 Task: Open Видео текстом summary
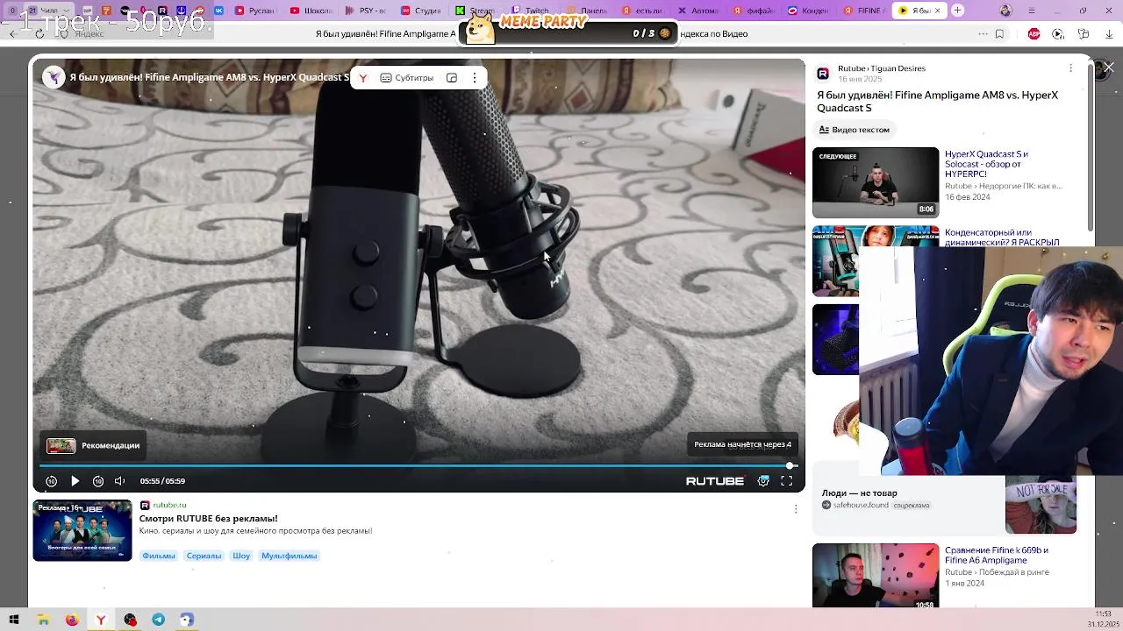(854, 130)
